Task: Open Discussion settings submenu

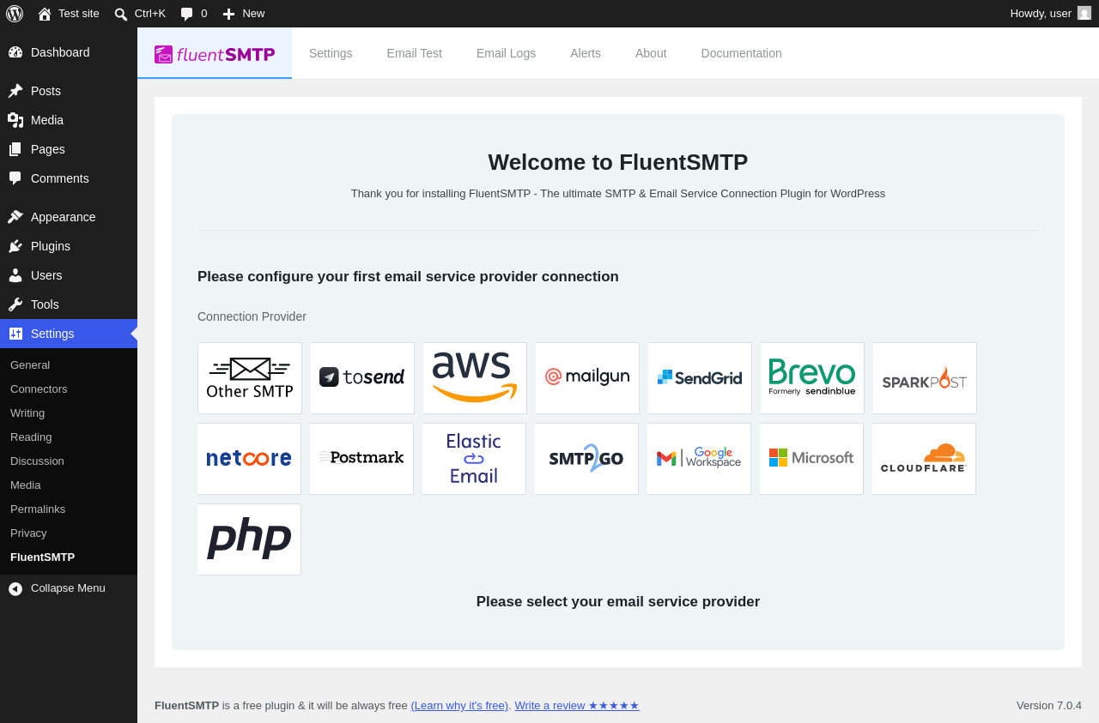Action: (x=69, y=461)
